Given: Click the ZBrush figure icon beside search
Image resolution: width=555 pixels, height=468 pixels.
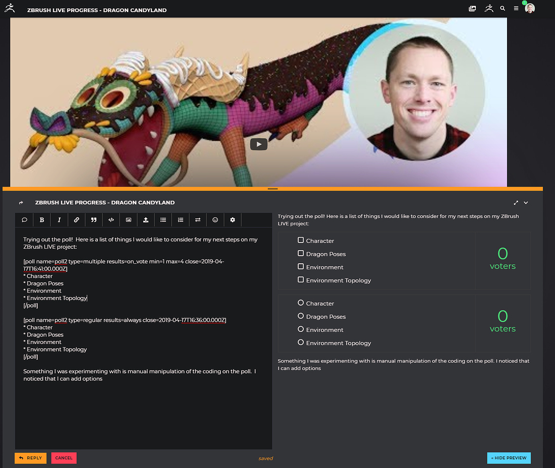Looking at the screenshot, I should 489,8.
